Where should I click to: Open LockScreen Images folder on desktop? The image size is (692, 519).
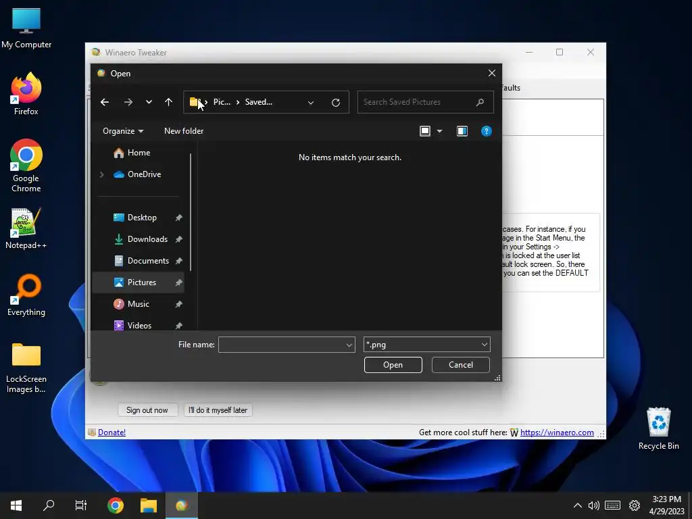[x=26, y=368]
